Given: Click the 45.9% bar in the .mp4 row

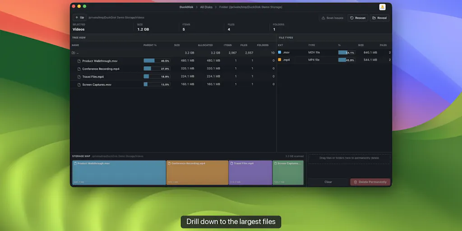Looking at the screenshot, I should (346, 60).
